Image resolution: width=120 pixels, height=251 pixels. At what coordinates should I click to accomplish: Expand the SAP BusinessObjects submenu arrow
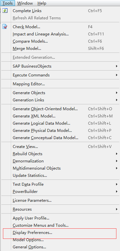click(x=117, y=66)
